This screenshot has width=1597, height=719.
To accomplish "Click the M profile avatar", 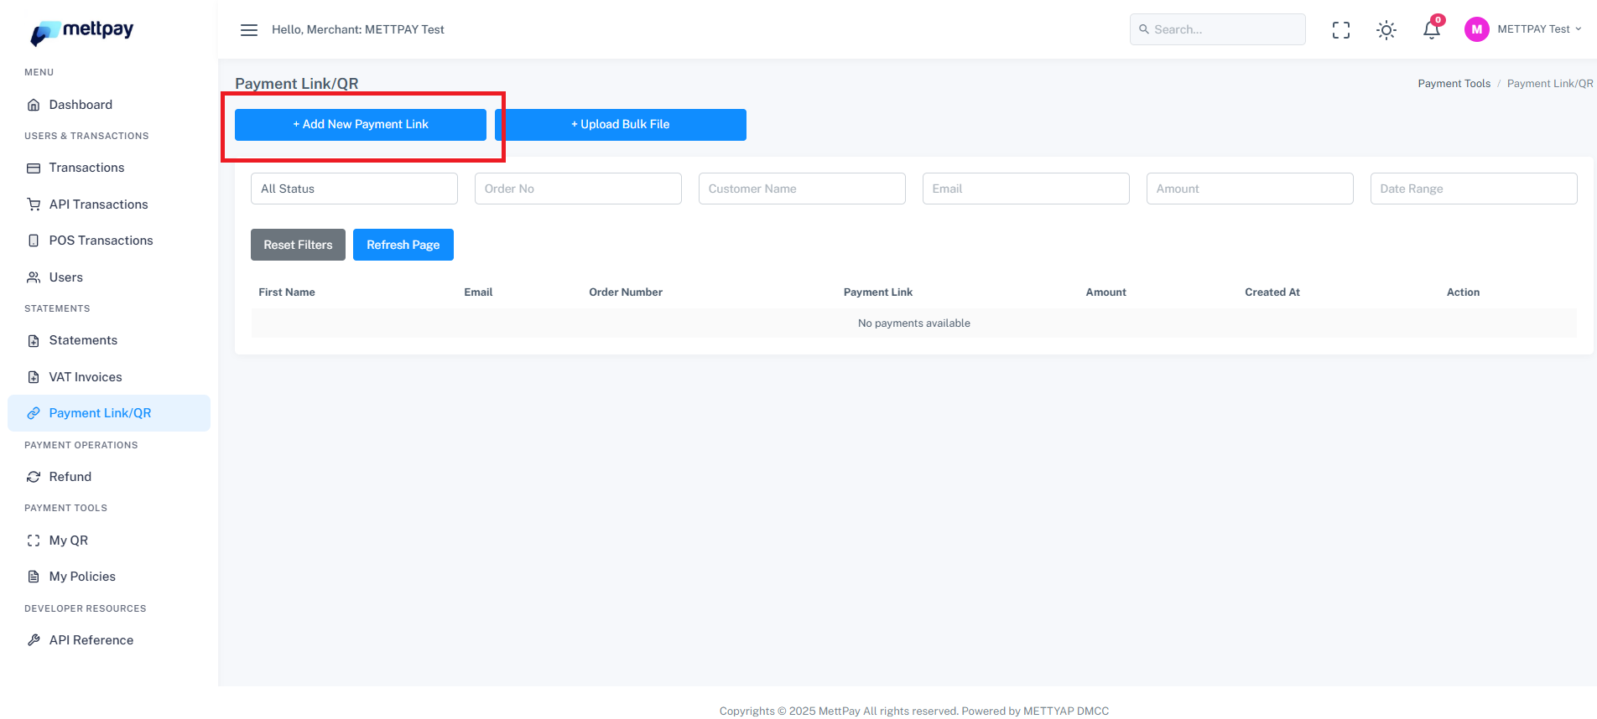I will click(x=1476, y=29).
